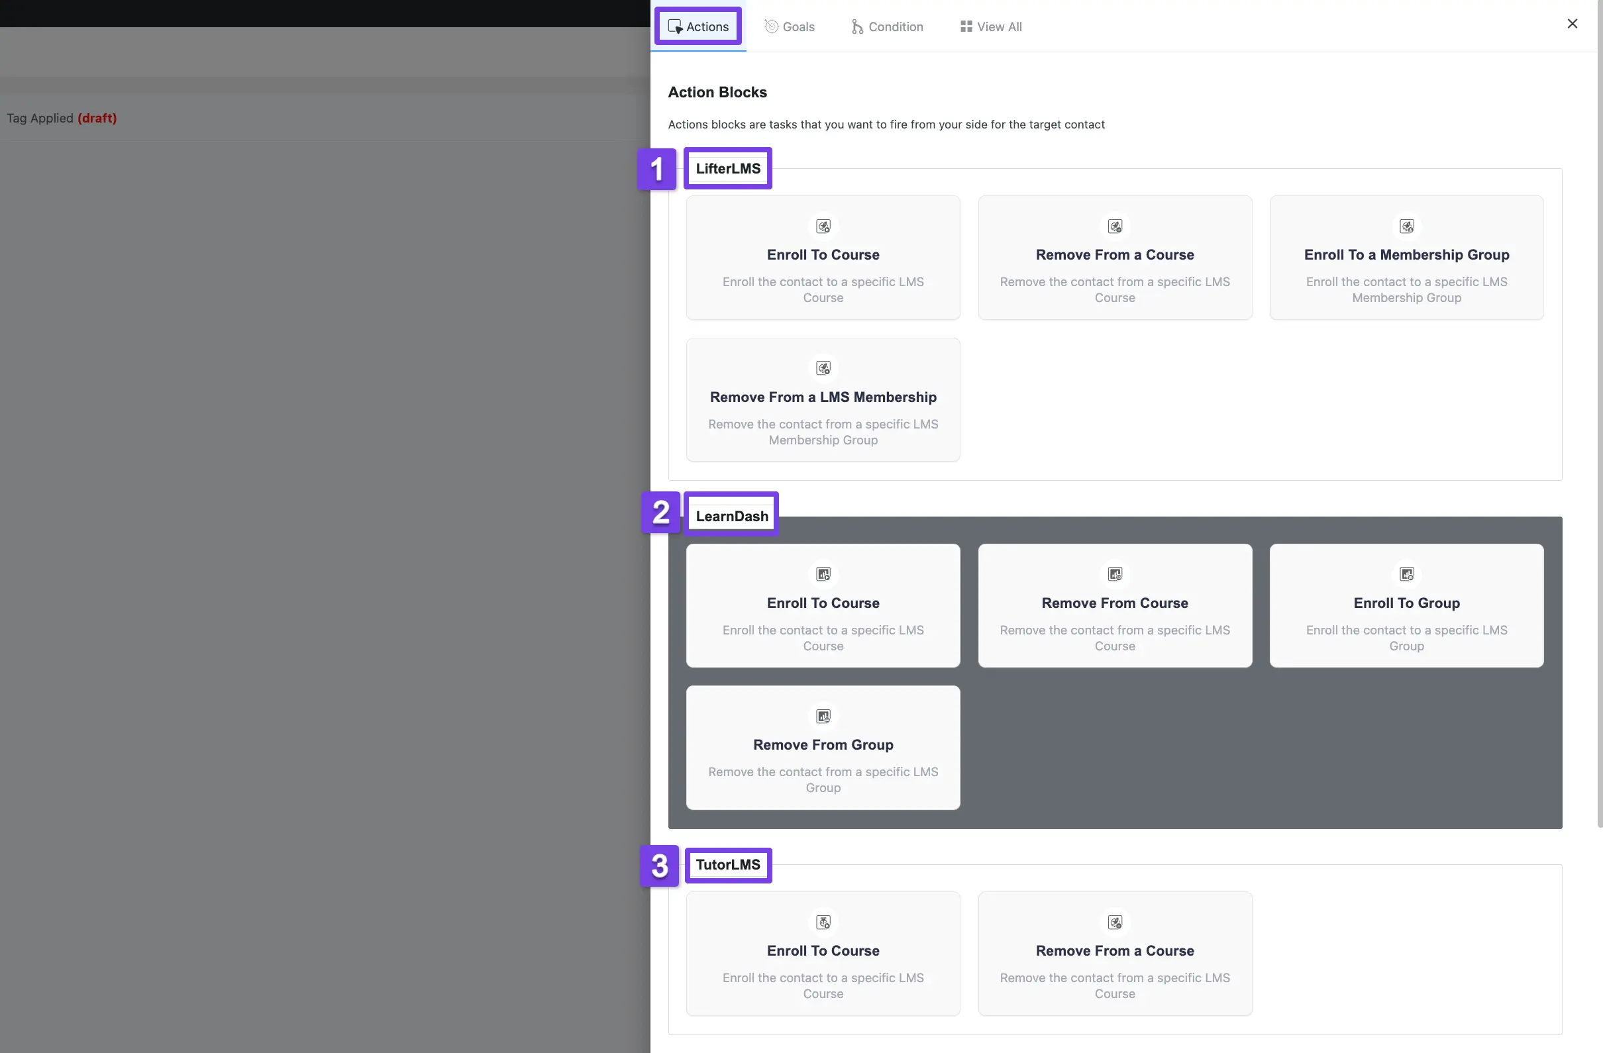Click the View All menu option
Screen dimensions: 1603x1053
991,25
